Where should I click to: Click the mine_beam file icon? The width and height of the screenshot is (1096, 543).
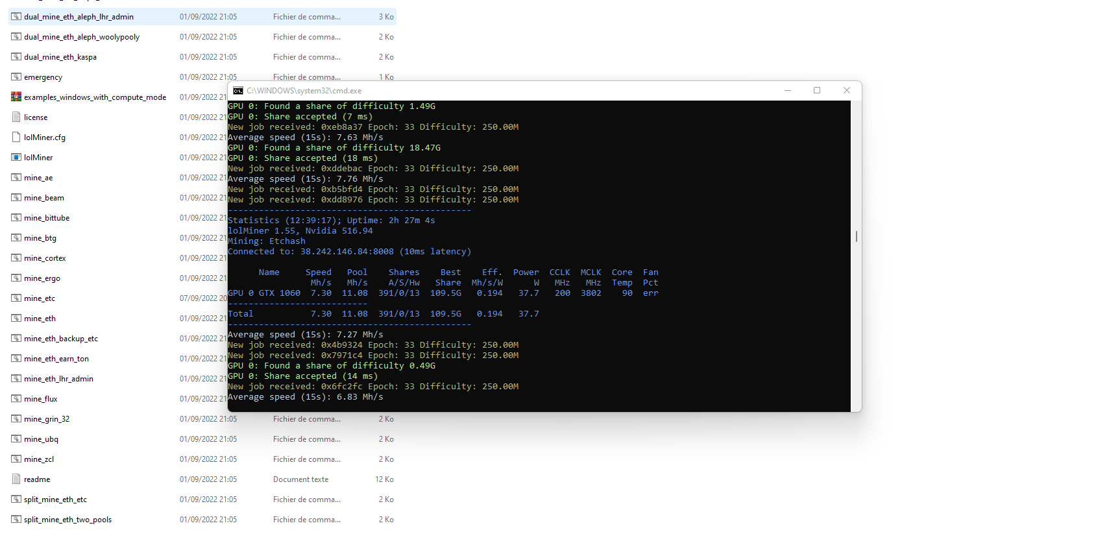[x=16, y=198]
